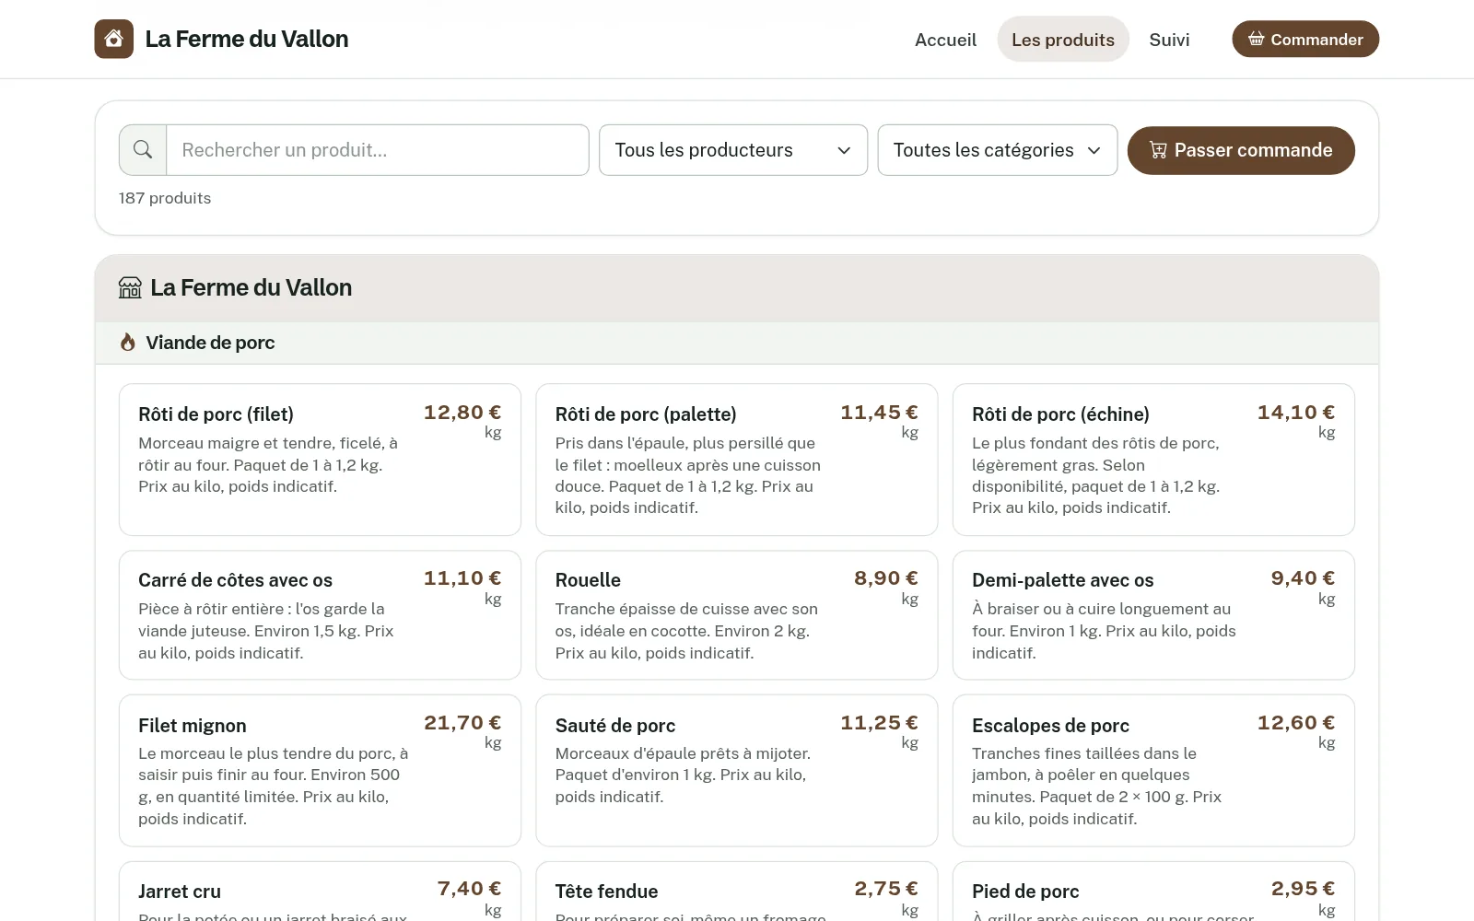This screenshot has height=921, width=1474.
Task: Open the Rôti de porc (filet) card
Action: point(320,460)
